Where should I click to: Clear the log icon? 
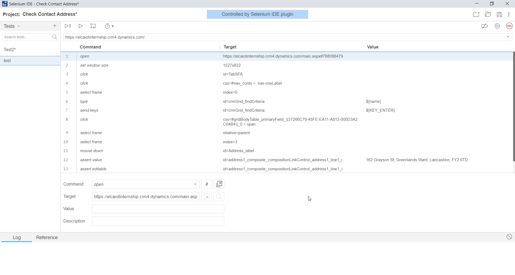click(509, 237)
